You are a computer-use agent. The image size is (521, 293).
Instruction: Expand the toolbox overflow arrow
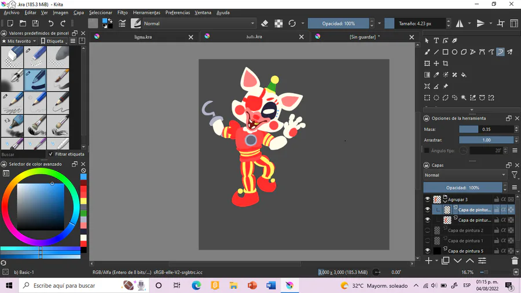(x=471, y=109)
